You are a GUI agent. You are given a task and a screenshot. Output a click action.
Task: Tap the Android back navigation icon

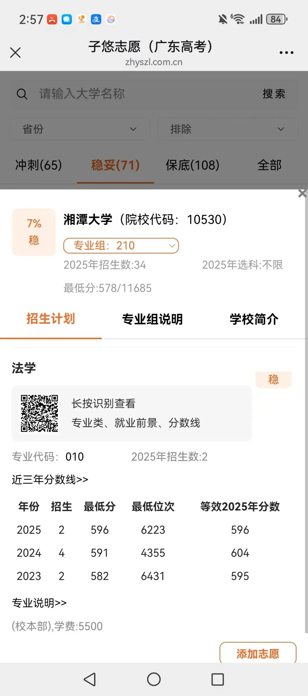tap(90, 679)
